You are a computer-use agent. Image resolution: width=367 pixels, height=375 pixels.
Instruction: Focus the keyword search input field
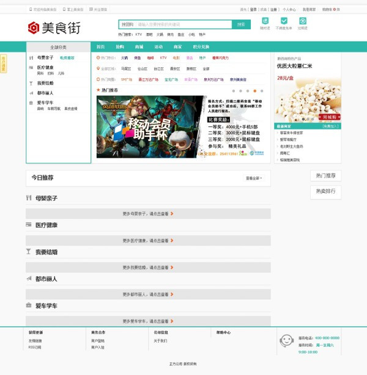click(183, 24)
